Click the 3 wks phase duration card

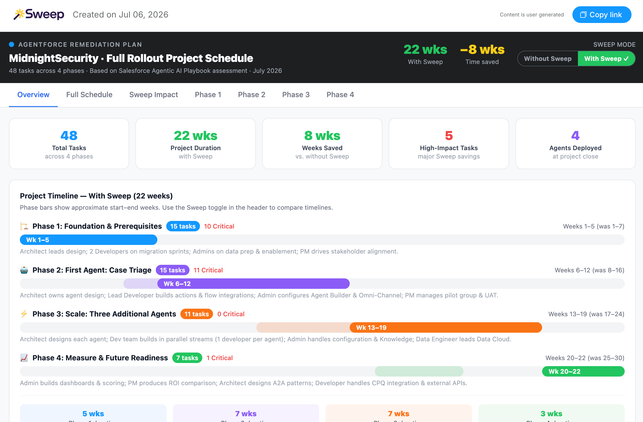pos(552,413)
